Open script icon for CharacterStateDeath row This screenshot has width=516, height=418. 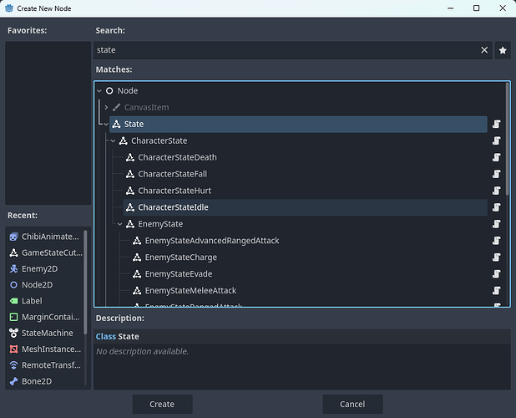496,157
